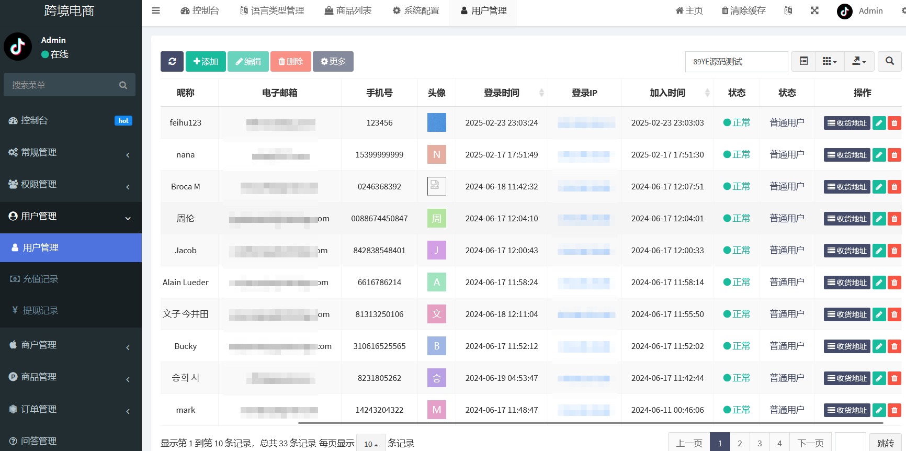Screen dimensions: 906x451
Task: Sort the table by 登录时间 column
Action: coord(502,93)
